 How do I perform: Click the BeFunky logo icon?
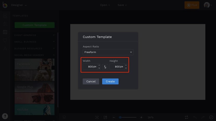coord(5,5)
